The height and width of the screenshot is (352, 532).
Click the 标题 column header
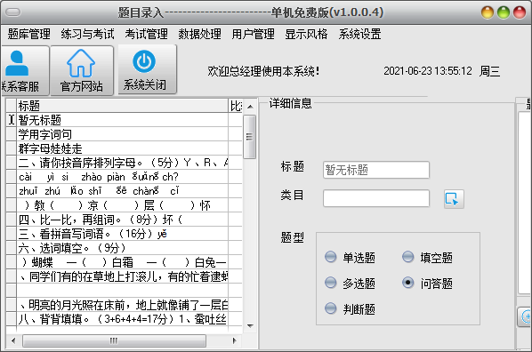click(122, 106)
